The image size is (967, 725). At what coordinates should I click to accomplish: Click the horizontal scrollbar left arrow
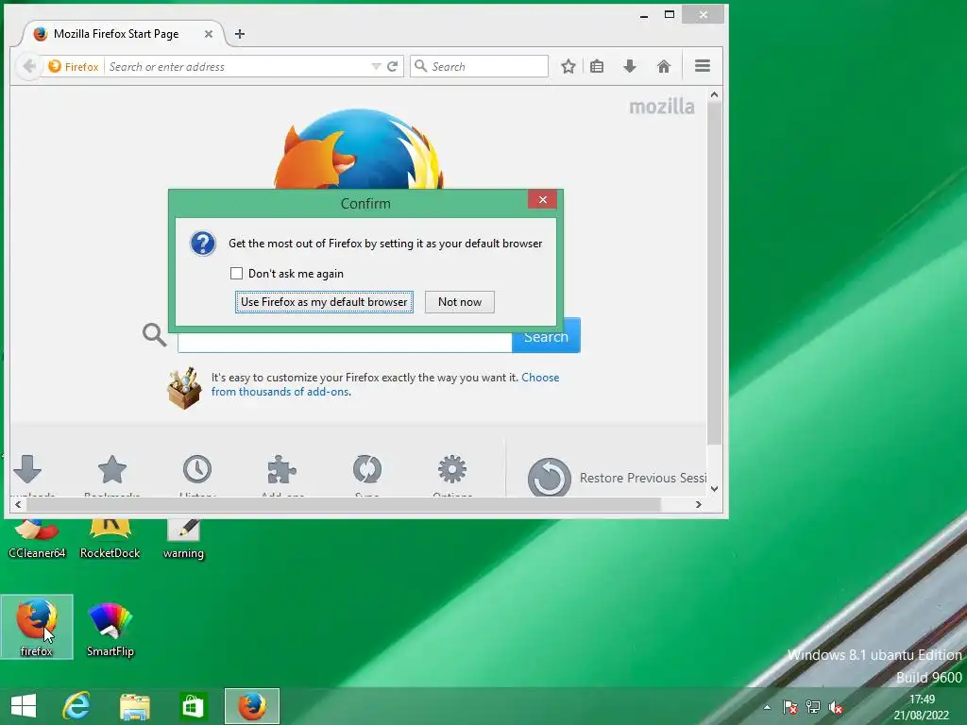pyautogui.click(x=18, y=504)
